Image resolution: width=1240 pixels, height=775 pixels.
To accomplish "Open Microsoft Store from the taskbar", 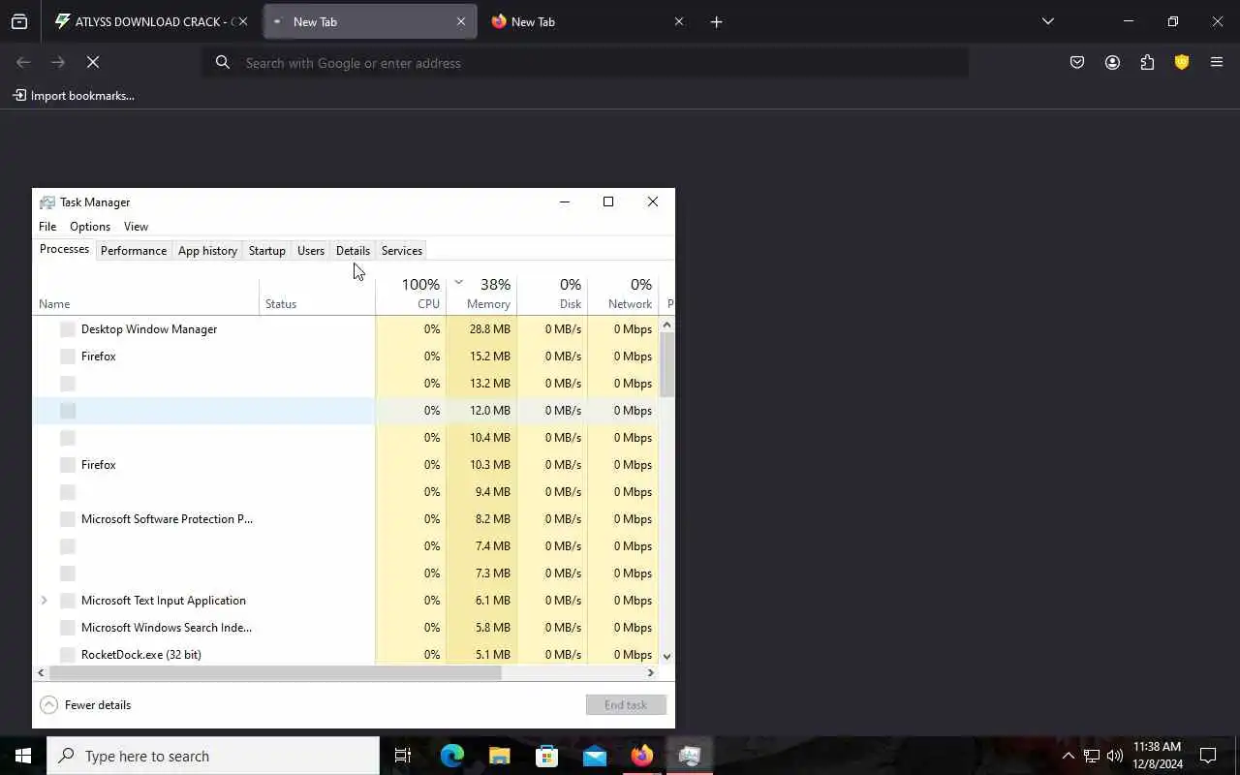I will (x=547, y=756).
